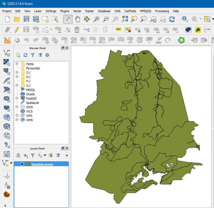
Task: Open the Raster menu
Action: (90, 11)
